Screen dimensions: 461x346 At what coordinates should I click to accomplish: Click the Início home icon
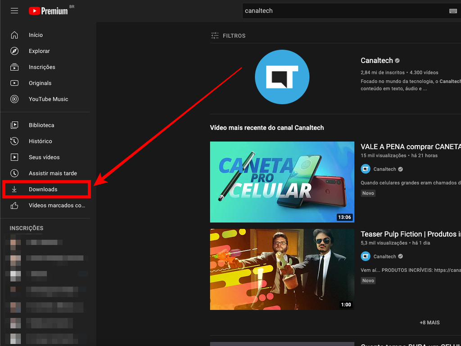(x=14, y=35)
